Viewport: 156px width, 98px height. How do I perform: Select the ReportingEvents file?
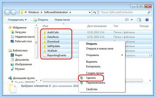coord(57,55)
